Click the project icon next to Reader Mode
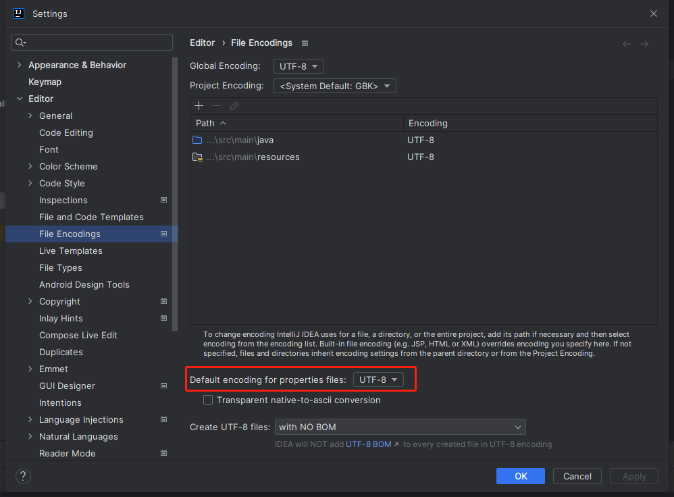Viewport: 674px width, 497px height. tap(163, 453)
